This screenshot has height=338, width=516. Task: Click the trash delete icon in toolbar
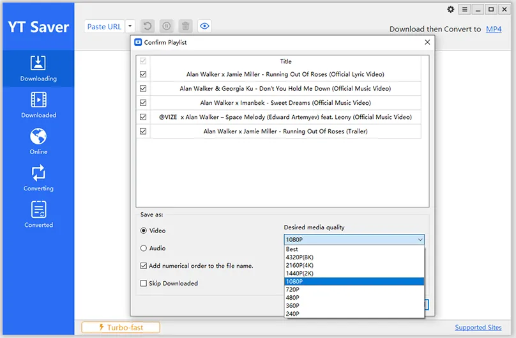pyautogui.click(x=186, y=26)
